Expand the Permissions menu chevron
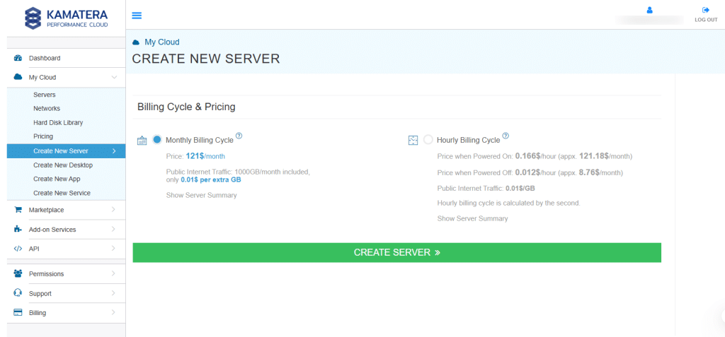 114,273
